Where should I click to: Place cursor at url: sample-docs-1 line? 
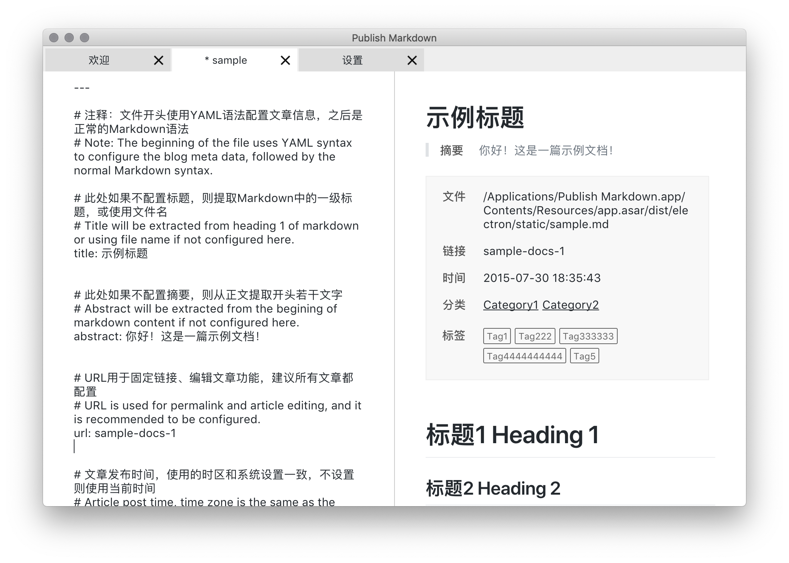(x=125, y=433)
